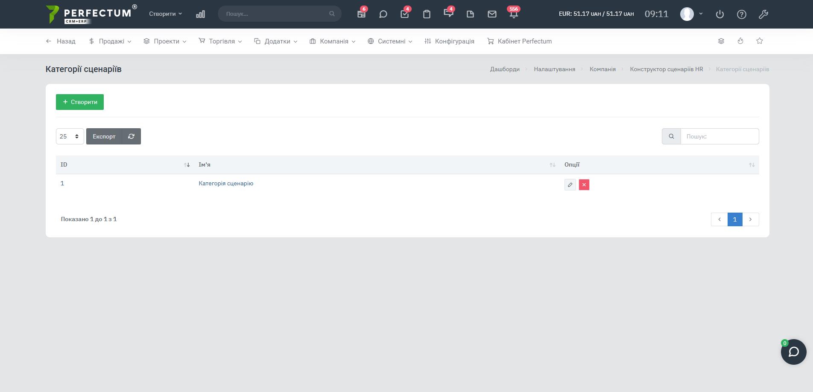Image resolution: width=813 pixels, height=392 pixels.
Task: Delete the Категорія сценарію row
Action: pos(584,184)
